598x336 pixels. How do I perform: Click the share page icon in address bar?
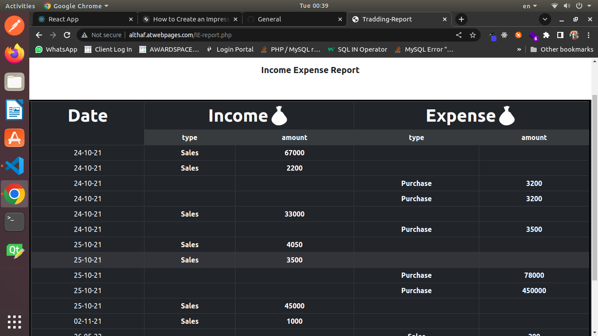459,35
